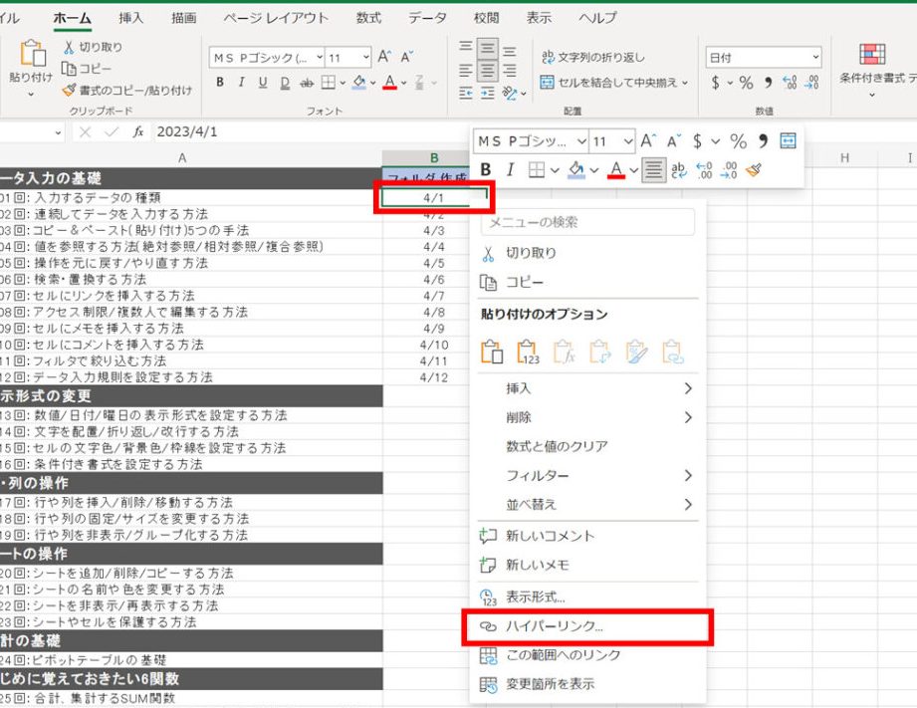Viewport: 917px width, 708px height.
Task: Click the ribbon Paste icon
Action: [32, 54]
